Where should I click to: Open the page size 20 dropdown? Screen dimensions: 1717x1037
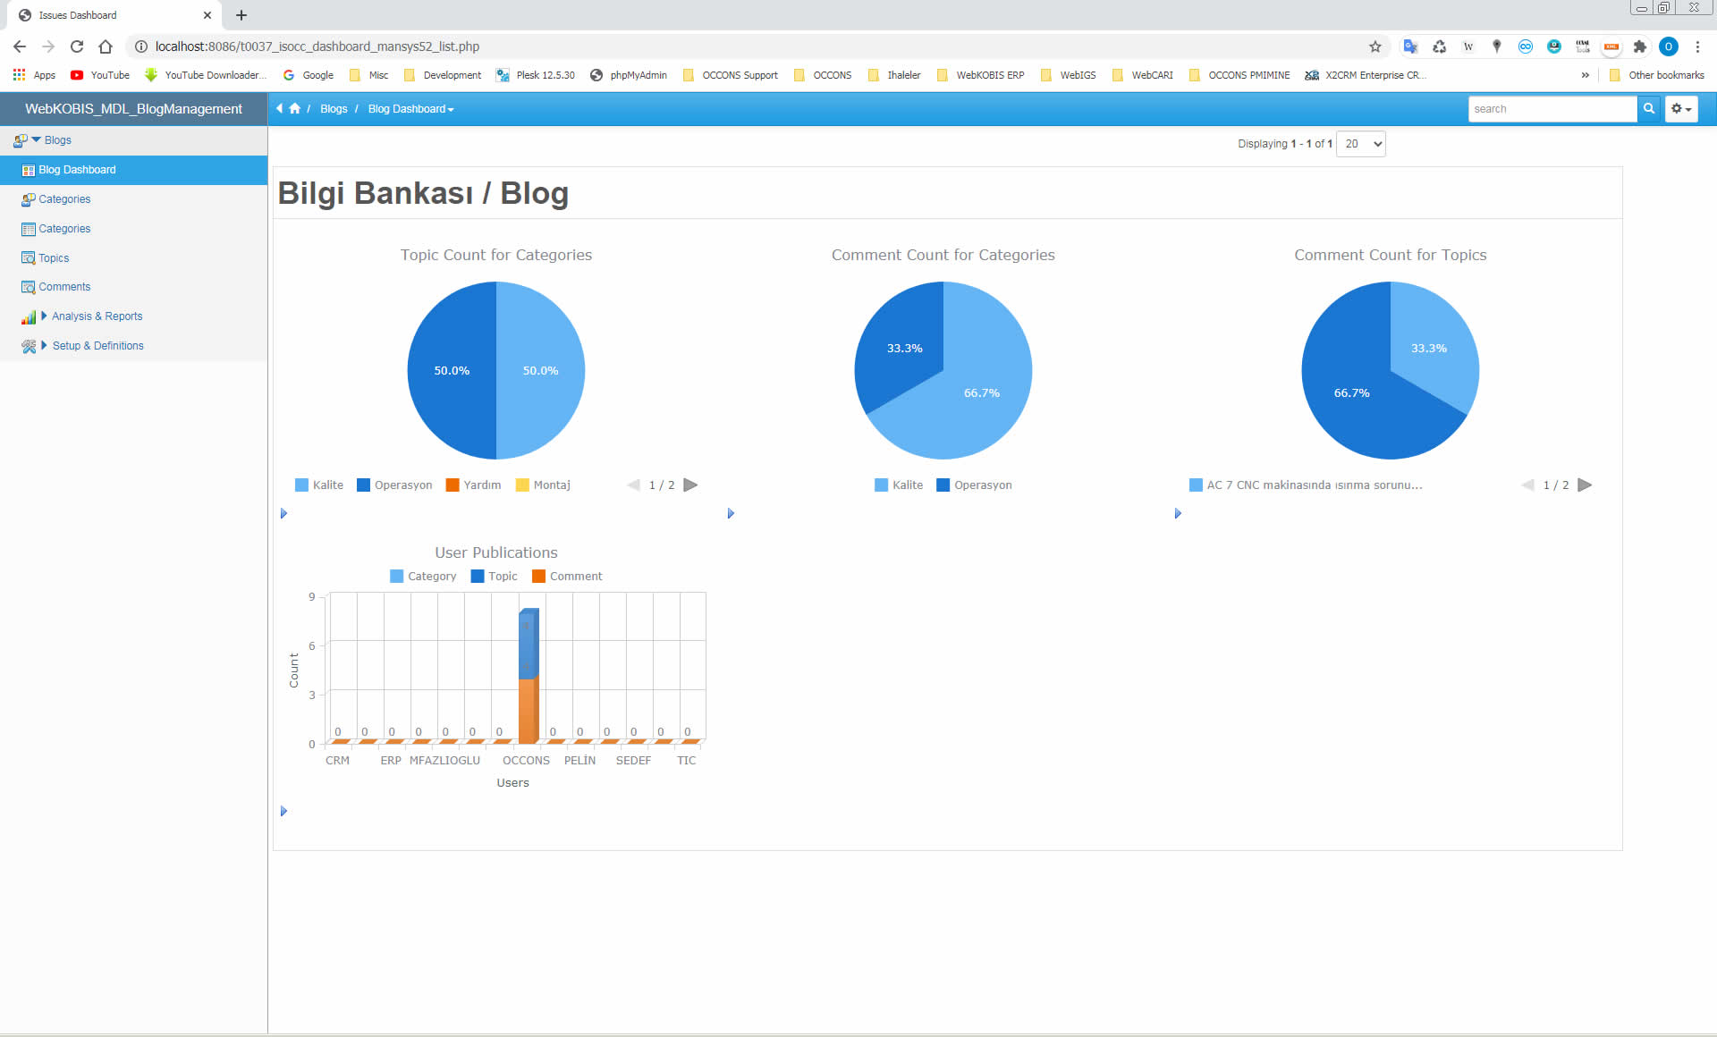(x=1360, y=144)
